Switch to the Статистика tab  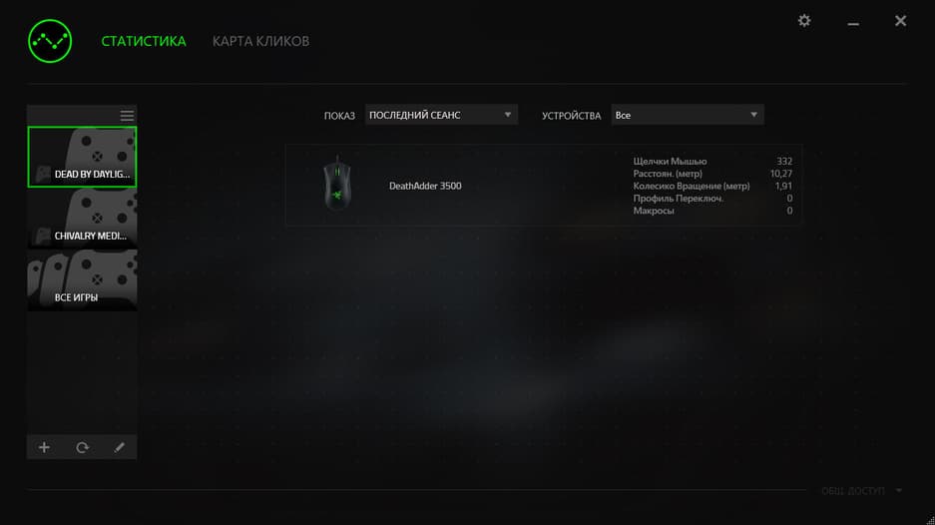pyautogui.click(x=144, y=41)
